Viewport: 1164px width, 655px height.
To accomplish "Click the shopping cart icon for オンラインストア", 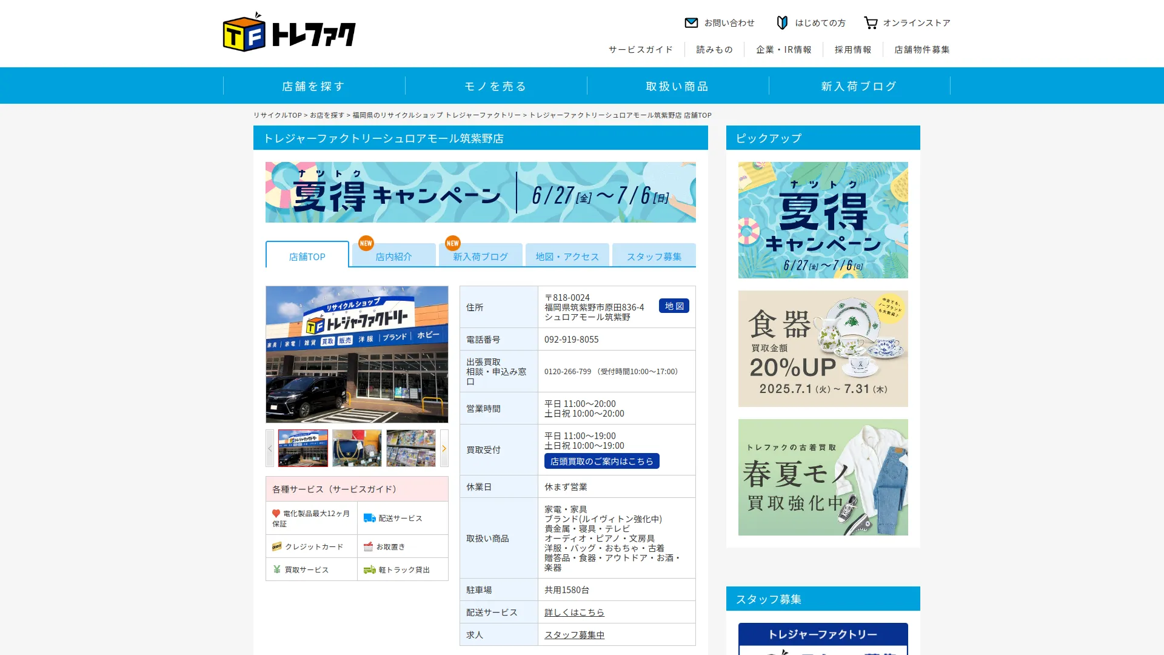I will 871,23.
